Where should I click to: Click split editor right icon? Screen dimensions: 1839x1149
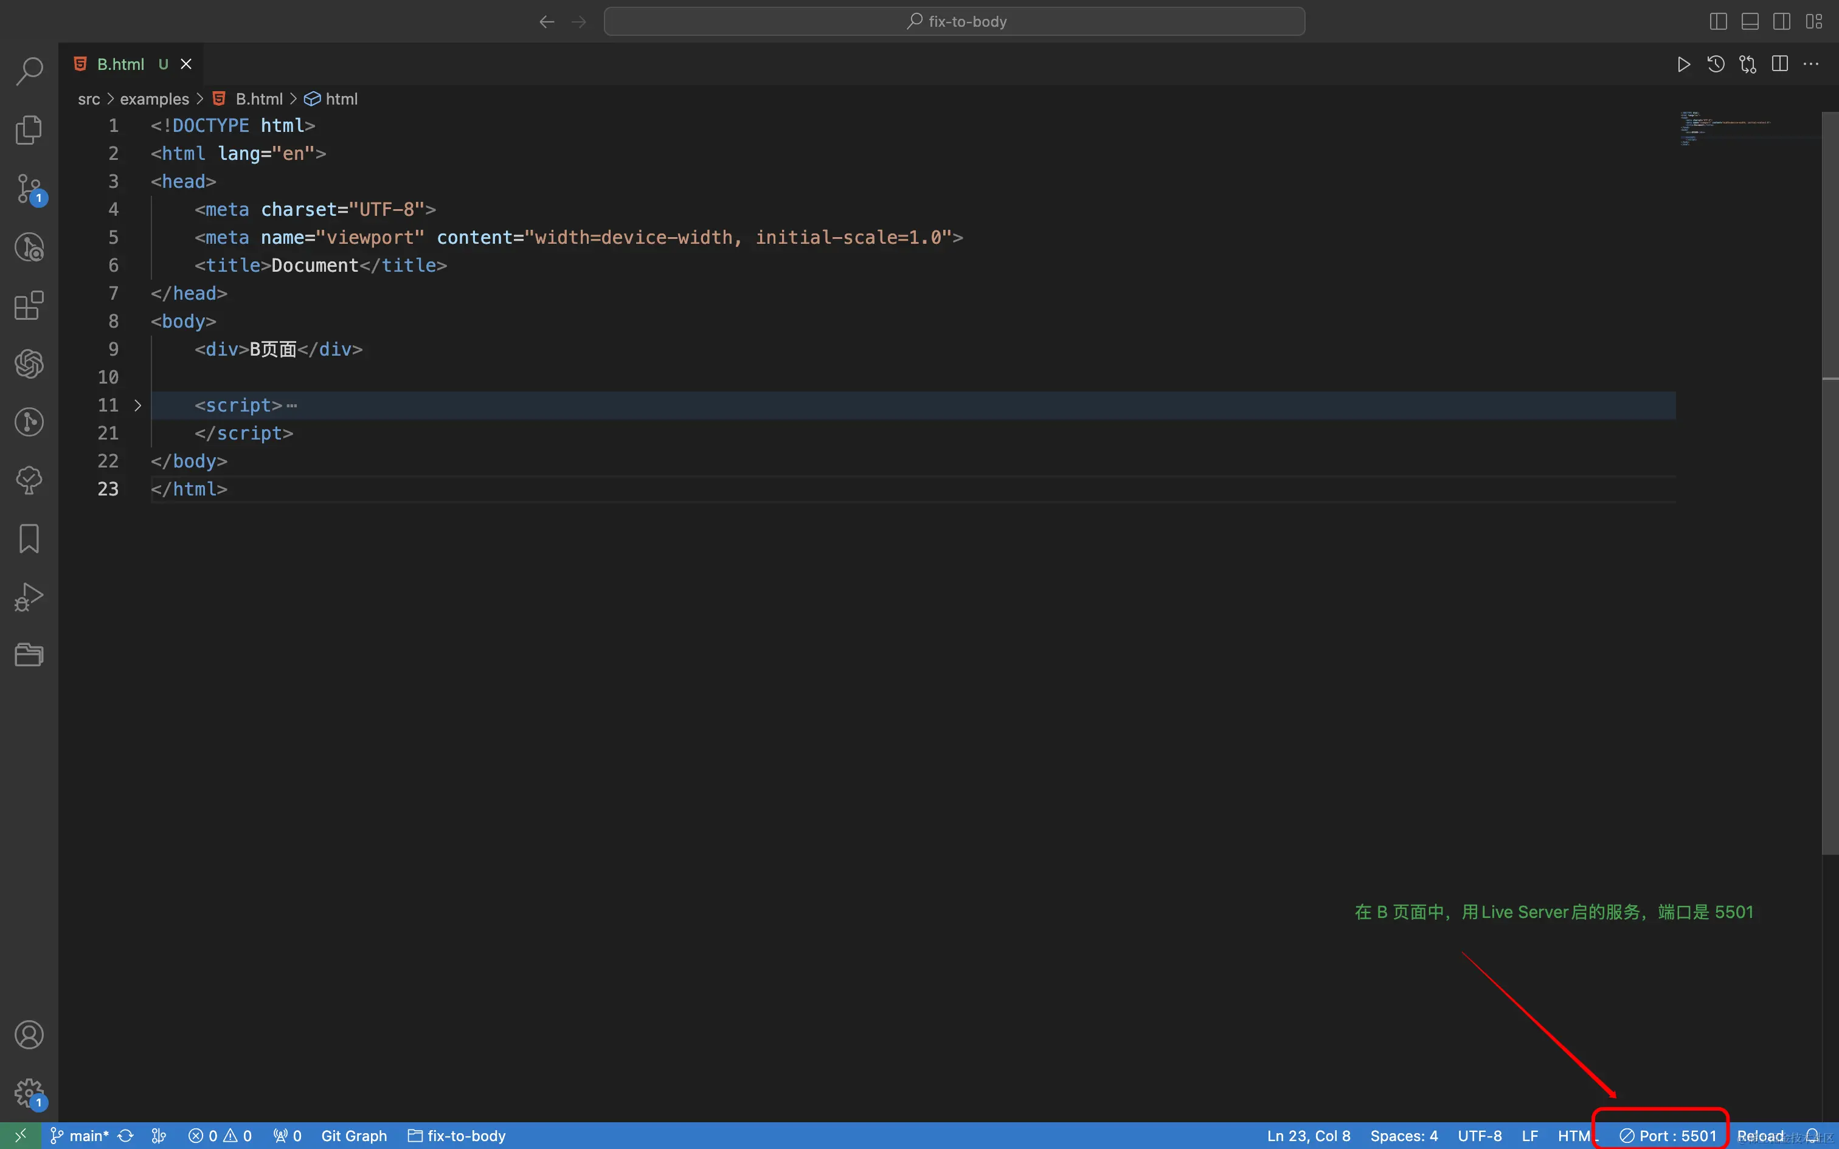coord(1779,64)
